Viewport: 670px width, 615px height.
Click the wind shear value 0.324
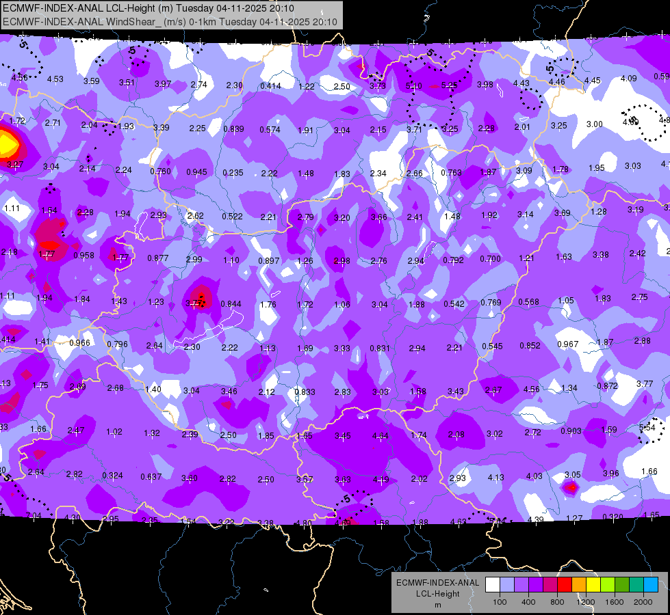tap(112, 475)
